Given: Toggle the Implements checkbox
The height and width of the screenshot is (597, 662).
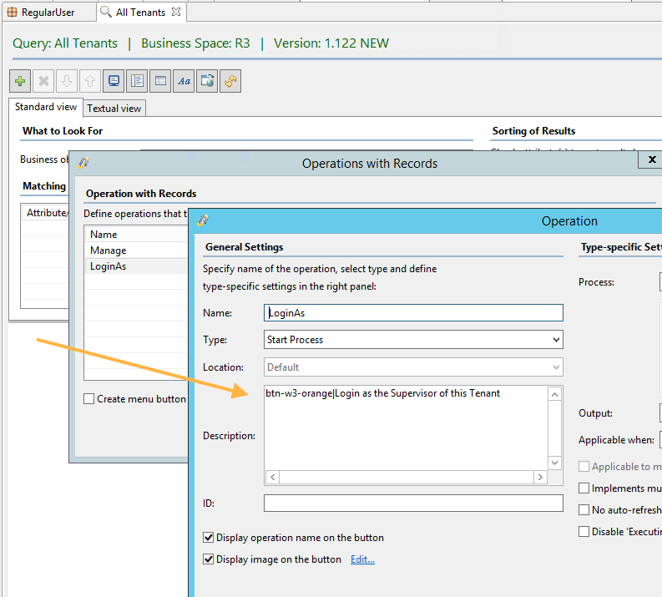Looking at the screenshot, I should pos(584,488).
